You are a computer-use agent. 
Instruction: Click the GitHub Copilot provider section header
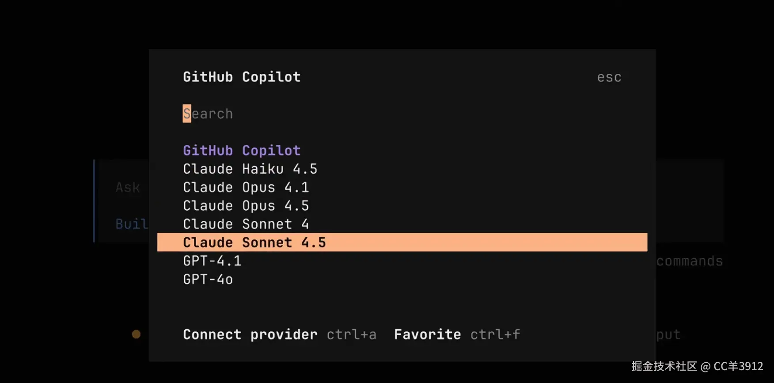(x=241, y=150)
